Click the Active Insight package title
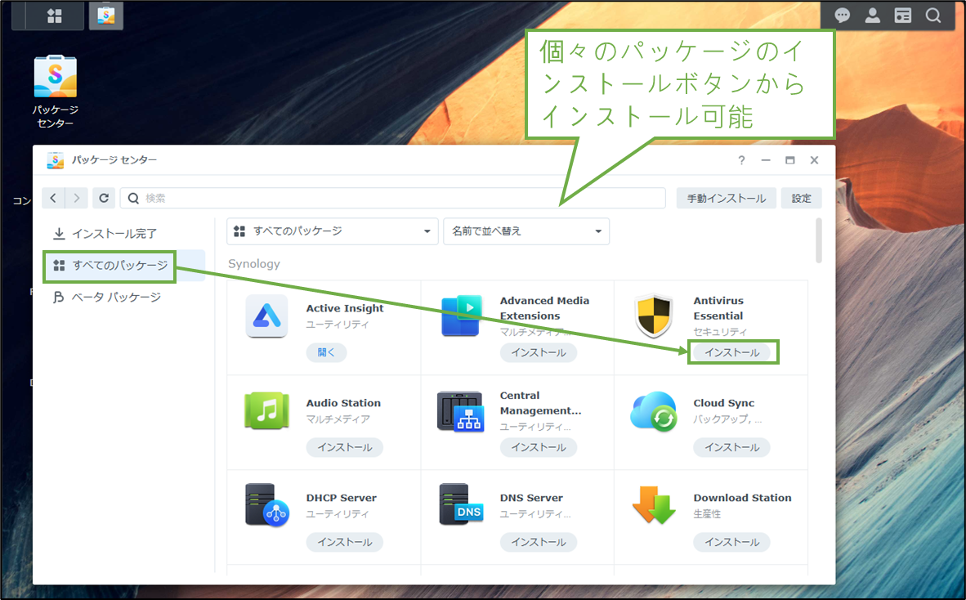The image size is (966, 600). click(345, 308)
